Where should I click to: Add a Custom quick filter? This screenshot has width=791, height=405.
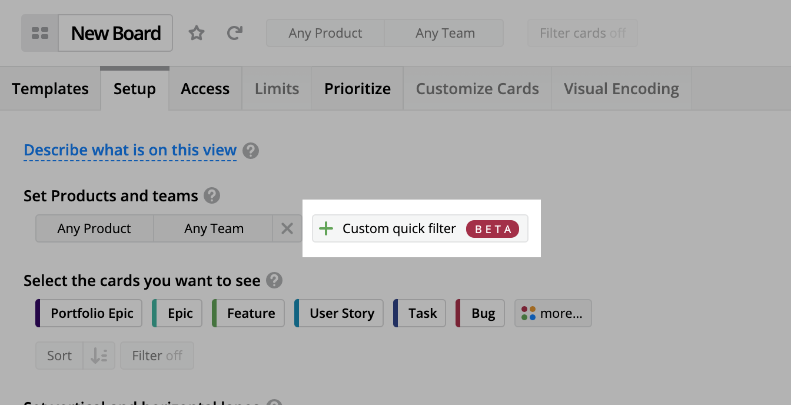pyautogui.click(x=398, y=228)
